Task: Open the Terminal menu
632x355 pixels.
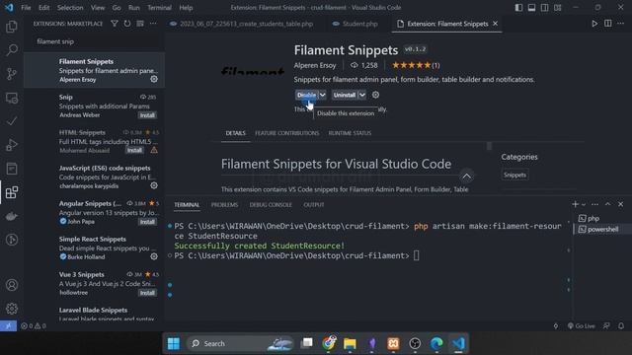Action: point(159,8)
